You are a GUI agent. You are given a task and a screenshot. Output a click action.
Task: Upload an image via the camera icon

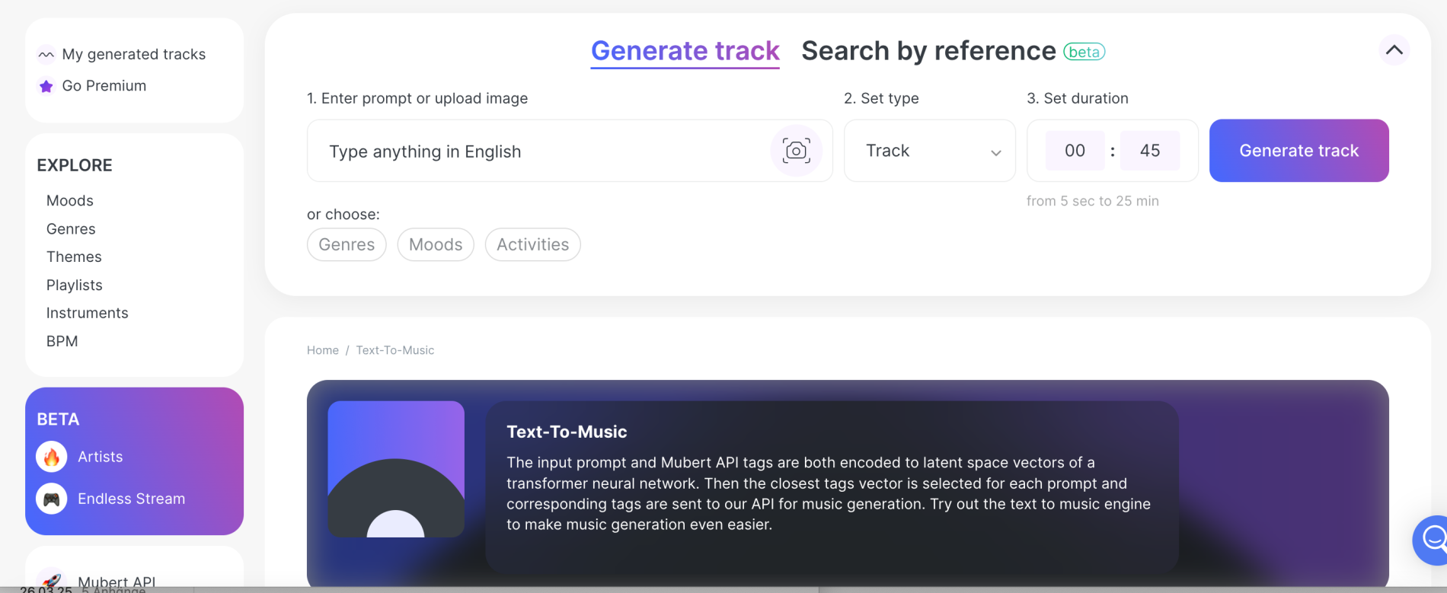point(796,151)
